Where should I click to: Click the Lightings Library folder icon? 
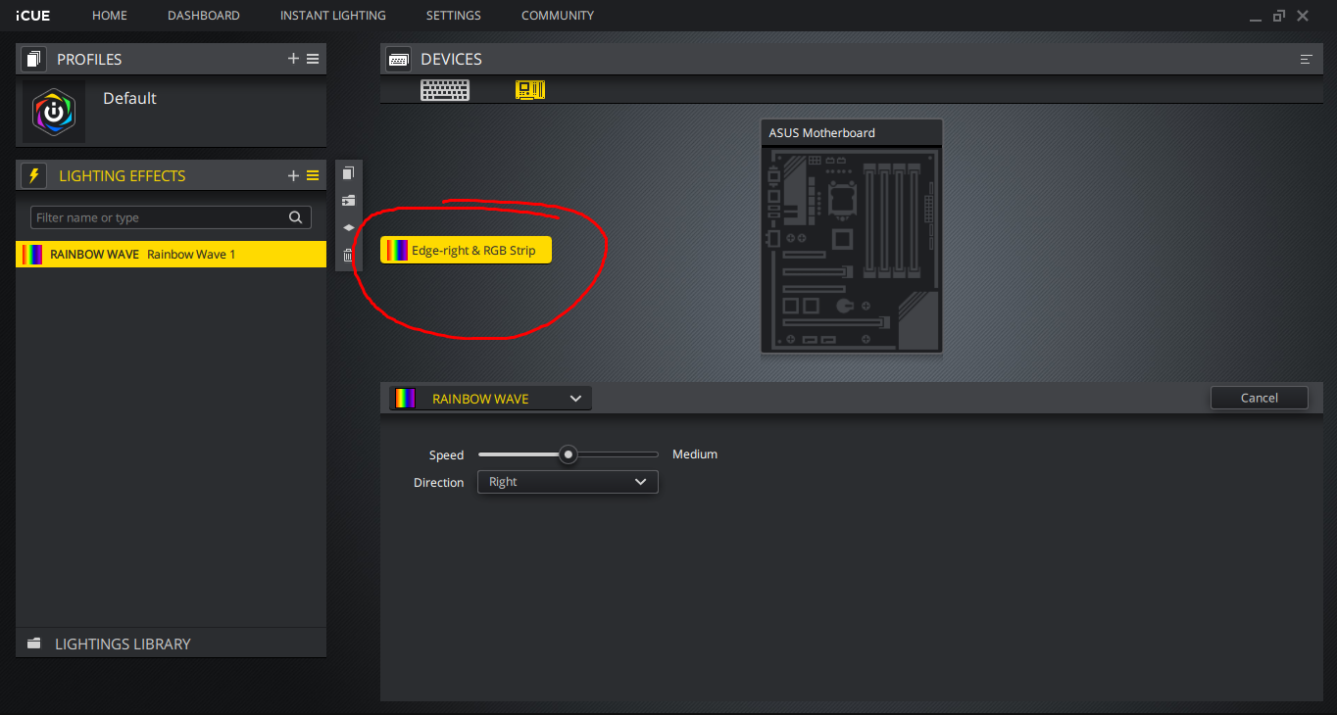34,643
